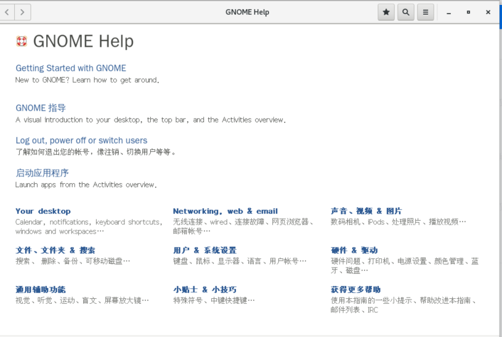The height and width of the screenshot is (337, 502).
Task: Open Log out, power off or switch users
Action: coord(81,140)
